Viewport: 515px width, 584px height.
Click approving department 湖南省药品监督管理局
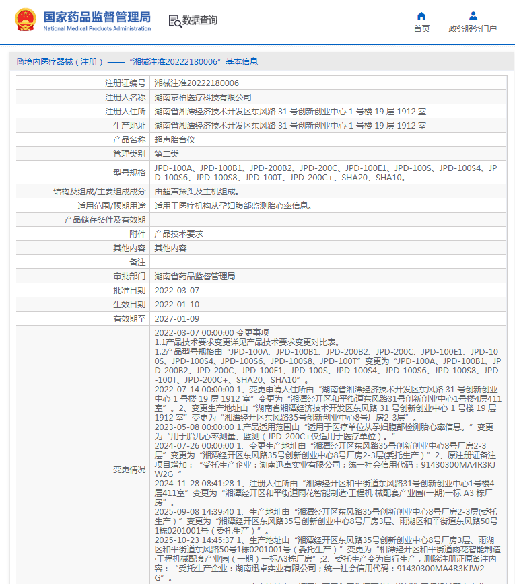tap(195, 277)
